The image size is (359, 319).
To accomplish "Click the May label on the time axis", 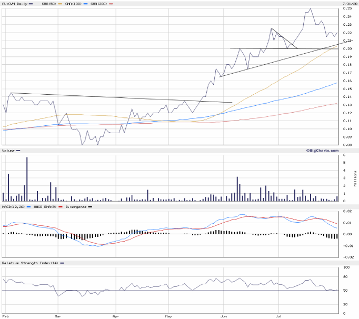I will 168,317.
